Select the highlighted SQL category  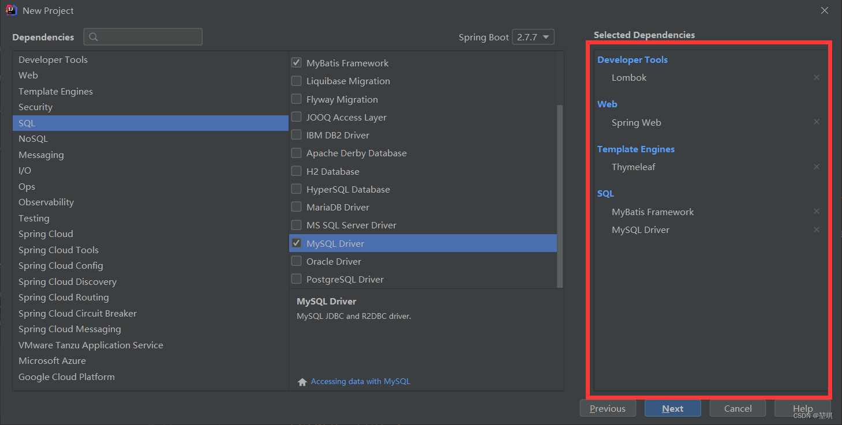(x=150, y=123)
